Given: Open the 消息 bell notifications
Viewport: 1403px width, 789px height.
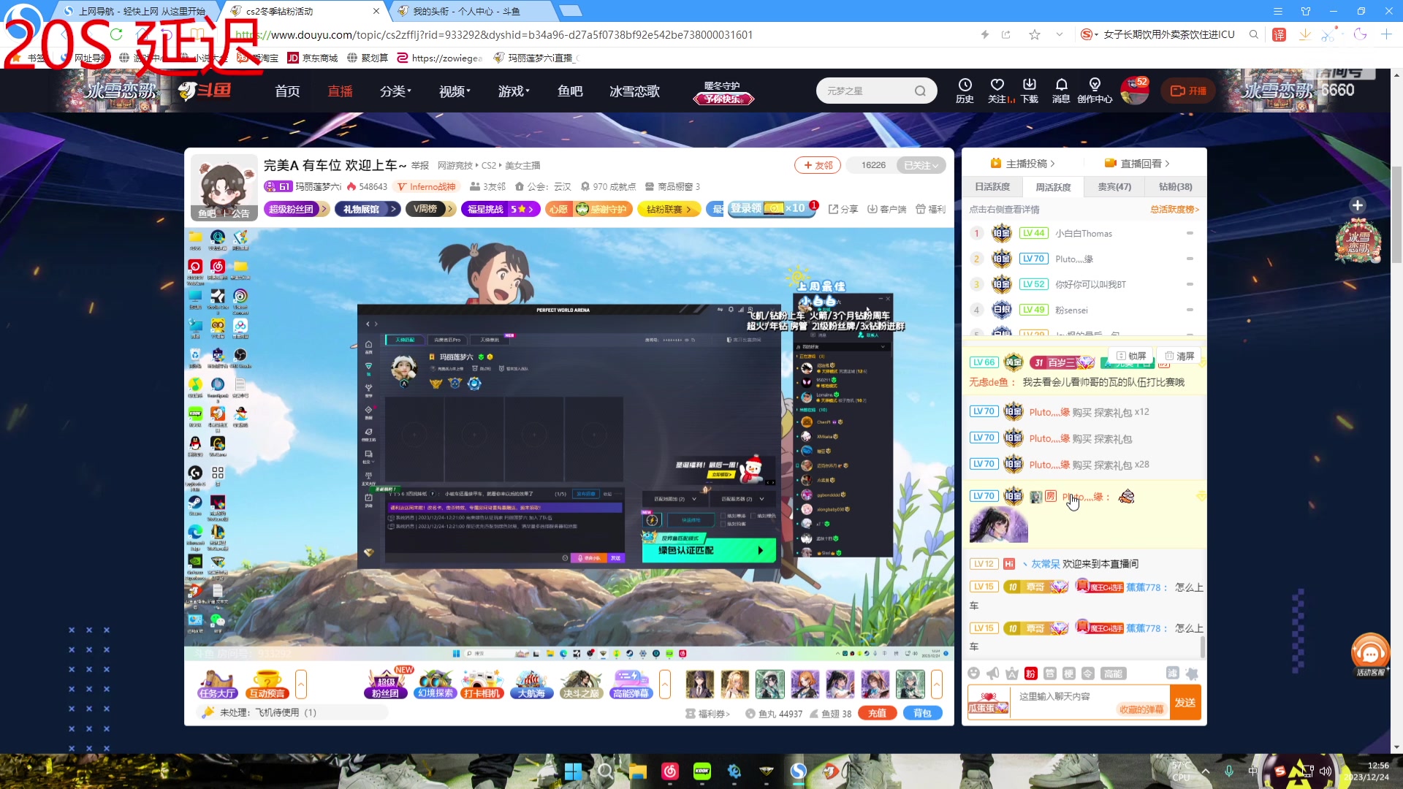Looking at the screenshot, I should click(1061, 91).
